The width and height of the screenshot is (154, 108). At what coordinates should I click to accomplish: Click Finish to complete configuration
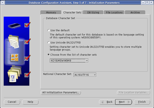pyautogui.click(x=142, y=102)
